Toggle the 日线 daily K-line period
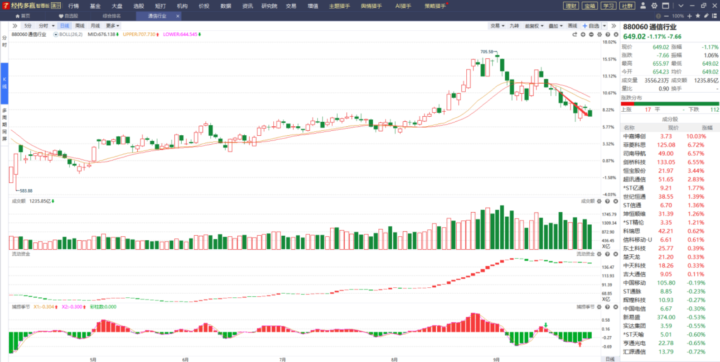This screenshot has width=720, height=362. pos(65,26)
